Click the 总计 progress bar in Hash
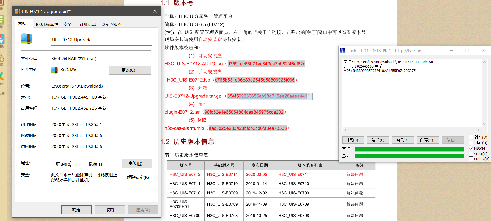 [x=409, y=156]
